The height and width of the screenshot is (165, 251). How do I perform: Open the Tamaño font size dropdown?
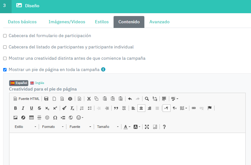108,127
